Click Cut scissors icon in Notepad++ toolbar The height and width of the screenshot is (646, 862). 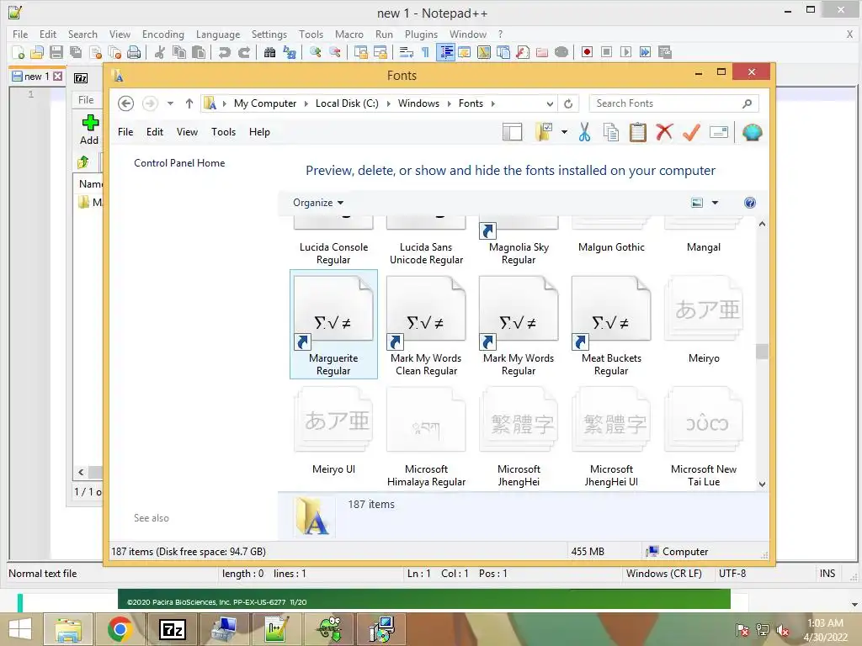[x=160, y=52]
